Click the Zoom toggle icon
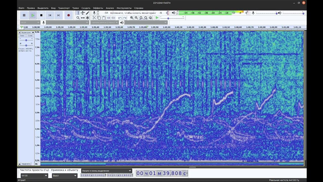The image size is (323, 182). (x=151, y=18)
